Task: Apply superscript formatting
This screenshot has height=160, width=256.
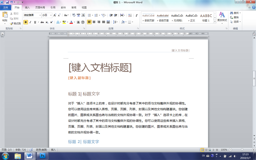Action: [52, 22]
